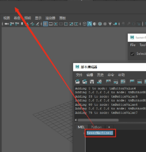
Task: Click the Show History pane icon
Action: 132,82
